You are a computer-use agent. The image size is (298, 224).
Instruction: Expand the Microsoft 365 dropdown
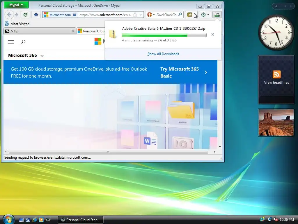pos(26,55)
